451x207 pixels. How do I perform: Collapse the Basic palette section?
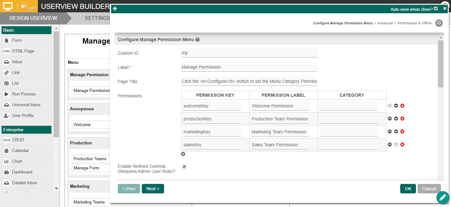click(x=27, y=30)
